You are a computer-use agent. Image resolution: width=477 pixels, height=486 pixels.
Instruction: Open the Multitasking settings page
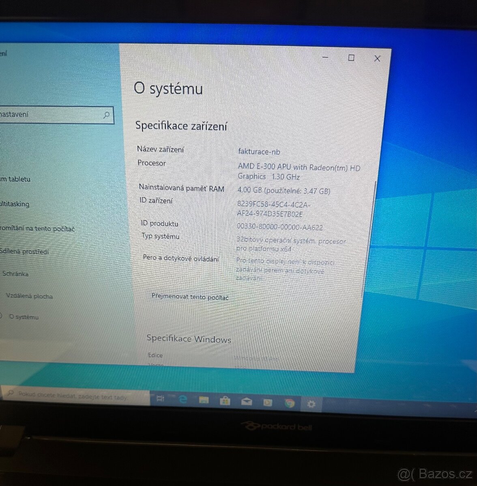15,204
